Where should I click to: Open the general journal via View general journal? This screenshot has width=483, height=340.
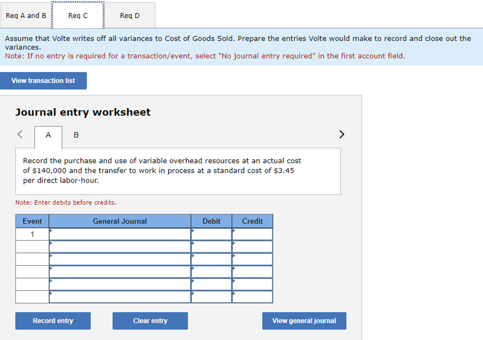304,321
